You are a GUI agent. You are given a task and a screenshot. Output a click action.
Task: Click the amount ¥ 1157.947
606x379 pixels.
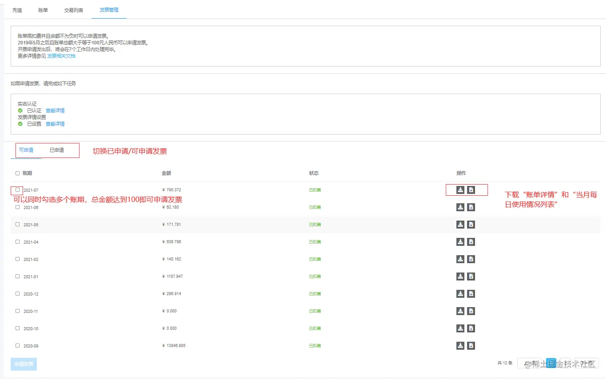pyautogui.click(x=173, y=276)
